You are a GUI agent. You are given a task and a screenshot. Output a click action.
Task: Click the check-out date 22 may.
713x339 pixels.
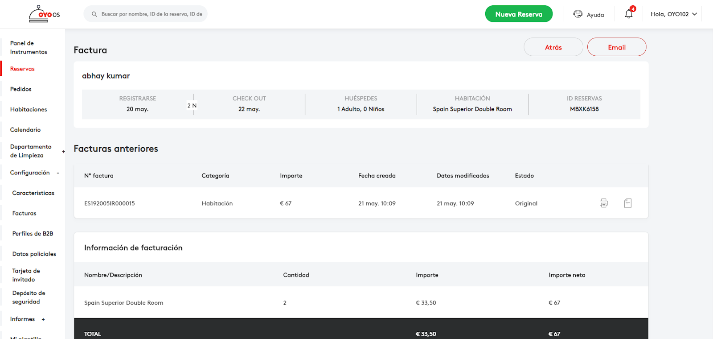tap(249, 109)
